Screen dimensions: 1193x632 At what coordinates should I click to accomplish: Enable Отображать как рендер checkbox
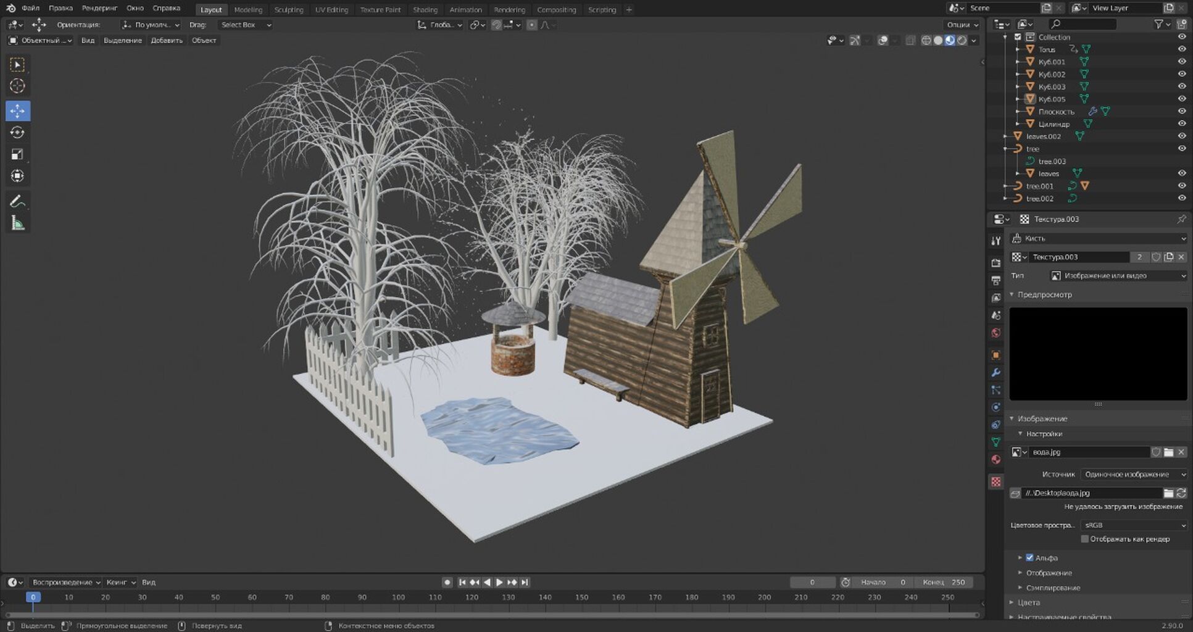(1084, 539)
